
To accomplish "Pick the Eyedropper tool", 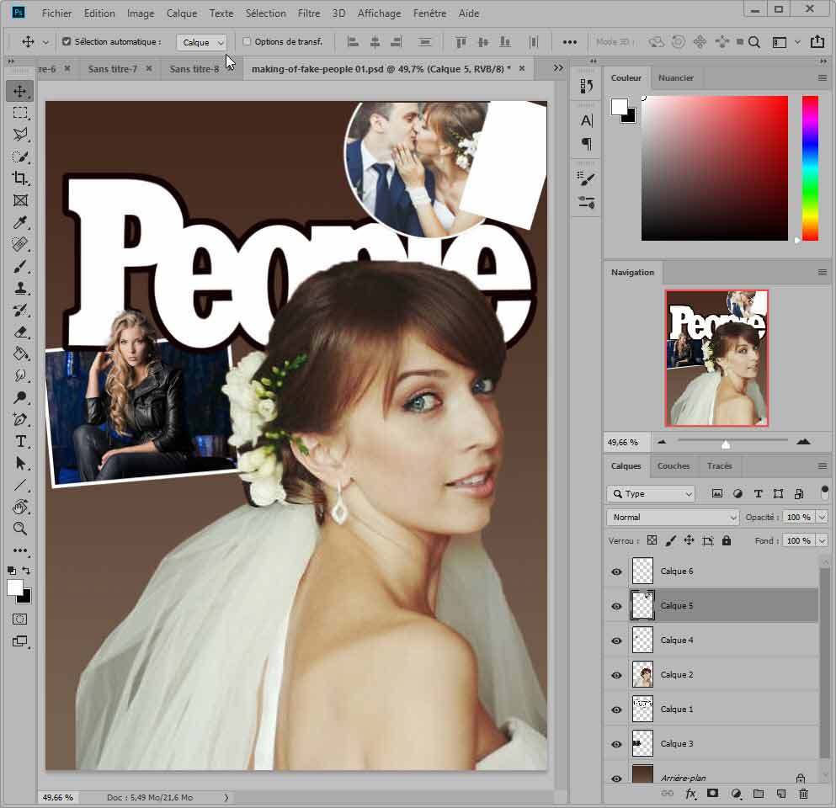I will [x=20, y=222].
